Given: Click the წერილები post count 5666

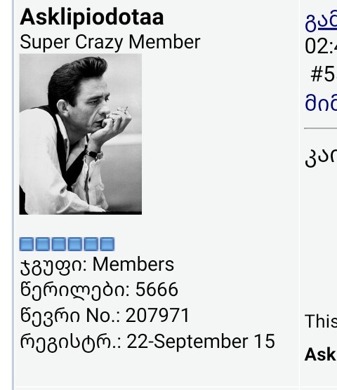Looking at the screenshot, I should tap(157, 289).
